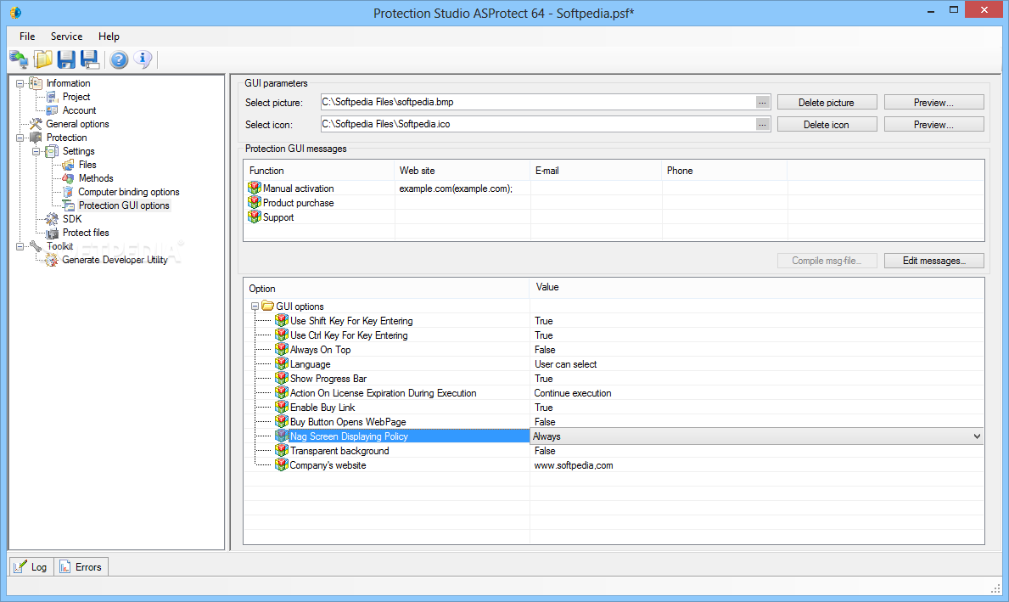Switch to the Log tab
Viewport: 1009px width, 602px height.
tap(31, 566)
